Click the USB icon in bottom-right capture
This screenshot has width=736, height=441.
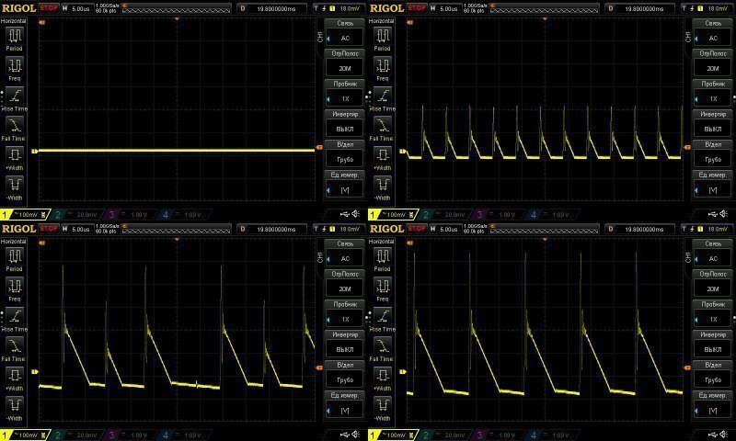pyautogui.click(x=712, y=435)
